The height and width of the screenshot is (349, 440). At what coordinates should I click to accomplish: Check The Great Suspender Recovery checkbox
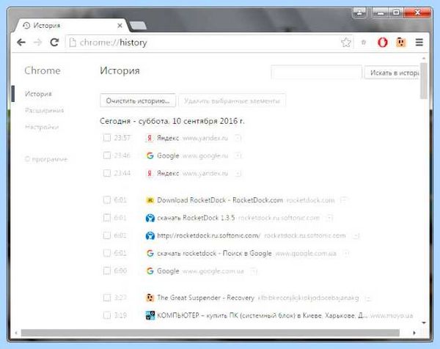107,298
